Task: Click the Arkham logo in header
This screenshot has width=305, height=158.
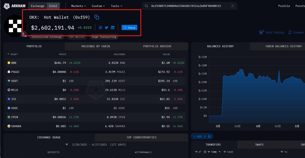Action: click(x=14, y=6)
